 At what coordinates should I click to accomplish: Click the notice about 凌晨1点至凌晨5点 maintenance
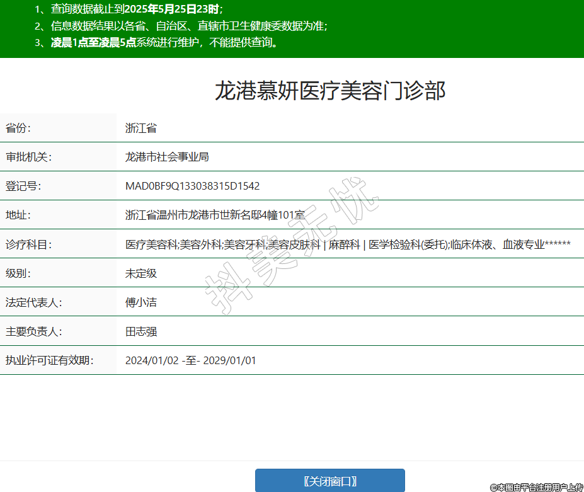pos(164,43)
